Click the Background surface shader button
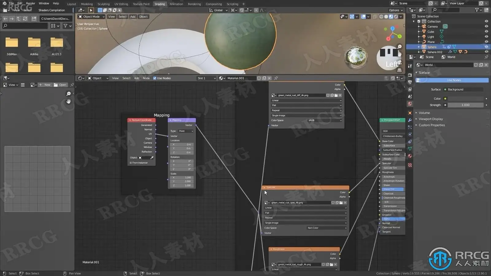The image size is (491, 276). tap(463, 90)
